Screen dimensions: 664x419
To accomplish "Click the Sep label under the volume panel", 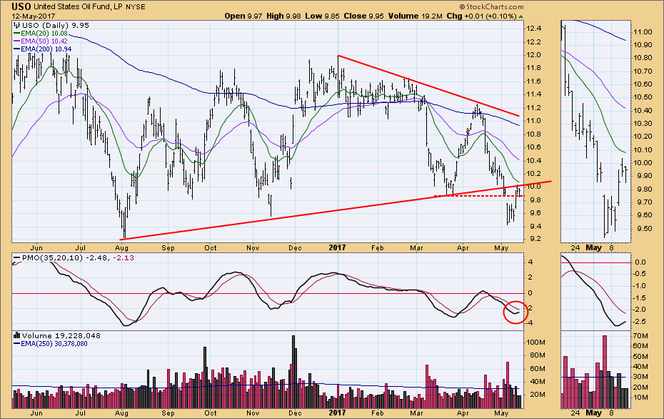I will click(168, 413).
